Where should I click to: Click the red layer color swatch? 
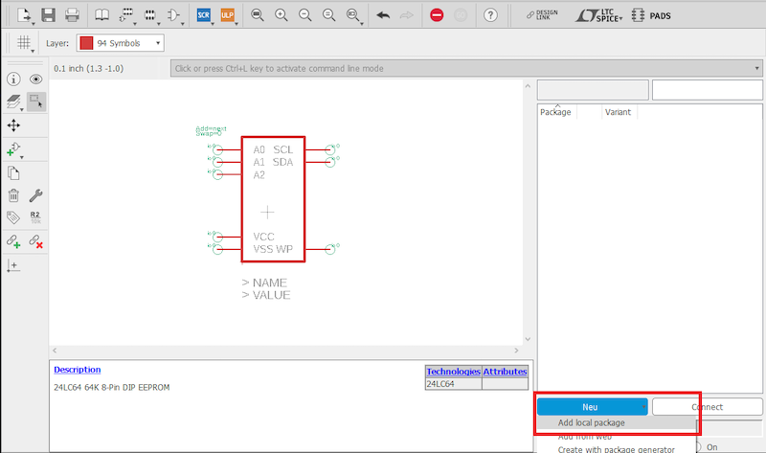(x=86, y=43)
